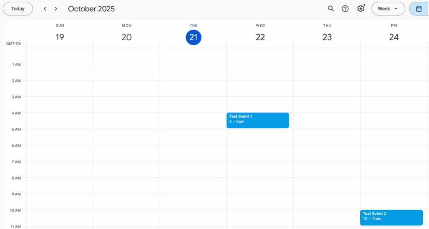The height and width of the screenshot is (229, 429).
Task: Click the Today button
Action: point(18,9)
